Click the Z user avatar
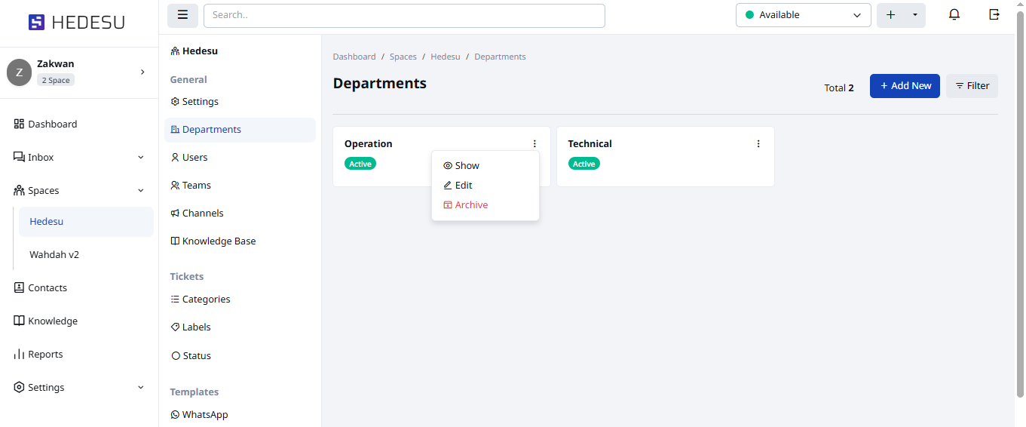This screenshot has width=1026, height=427. [19, 72]
